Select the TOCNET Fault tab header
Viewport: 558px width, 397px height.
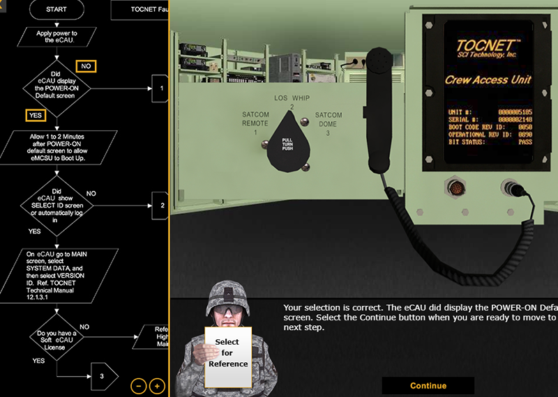coord(139,10)
